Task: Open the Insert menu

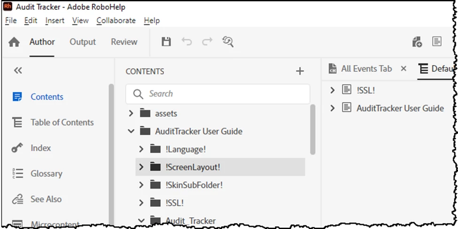Action: pyautogui.click(x=55, y=21)
